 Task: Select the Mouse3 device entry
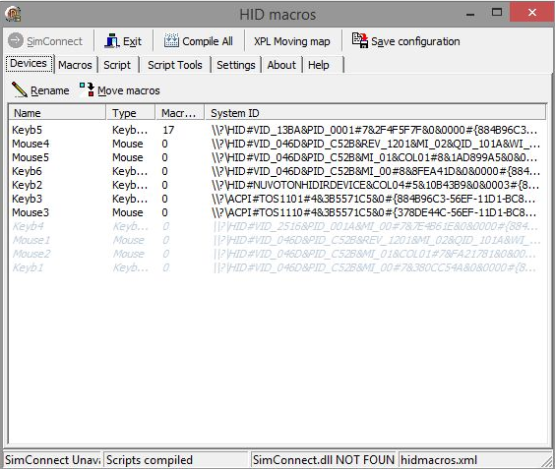coord(275,212)
